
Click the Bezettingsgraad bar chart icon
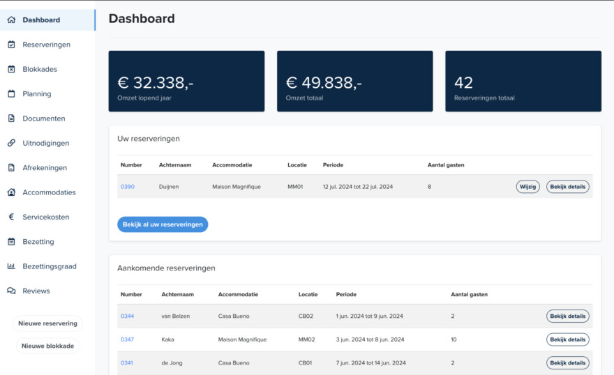click(11, 266)
